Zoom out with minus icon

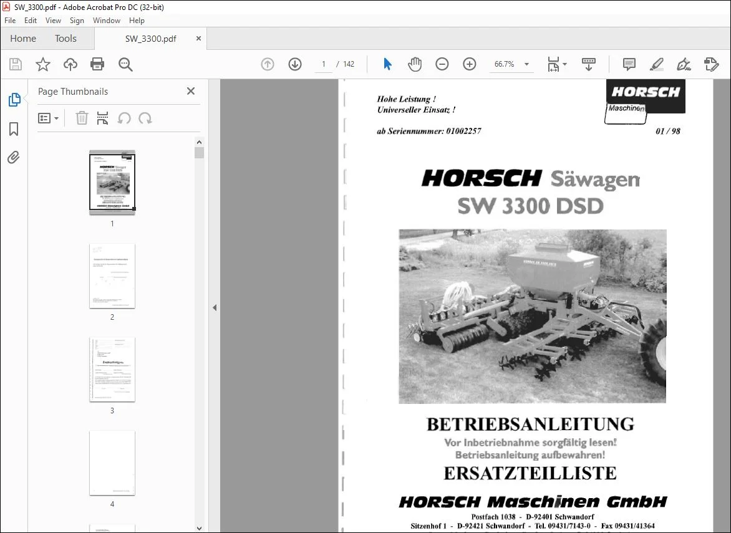point(442,64)
